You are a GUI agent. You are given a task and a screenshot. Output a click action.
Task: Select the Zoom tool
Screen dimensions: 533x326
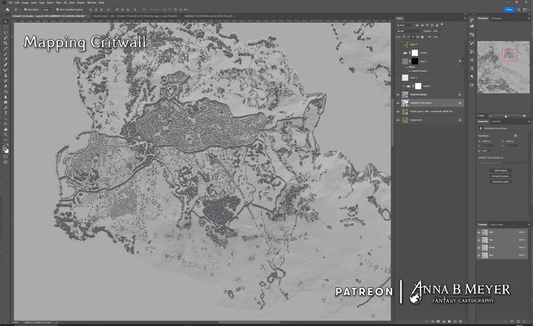(x=5, y=134)
